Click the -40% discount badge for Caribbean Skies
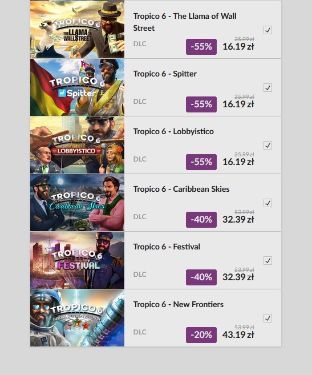312x375 pixels. [x=201, y=220]
